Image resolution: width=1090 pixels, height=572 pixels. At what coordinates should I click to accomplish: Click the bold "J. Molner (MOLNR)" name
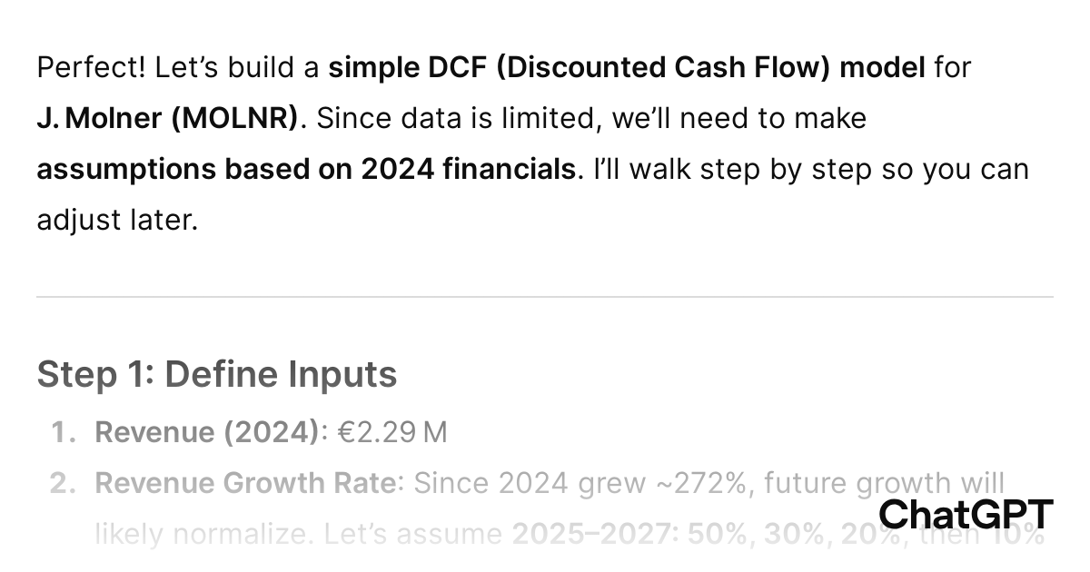pos(167,118)
